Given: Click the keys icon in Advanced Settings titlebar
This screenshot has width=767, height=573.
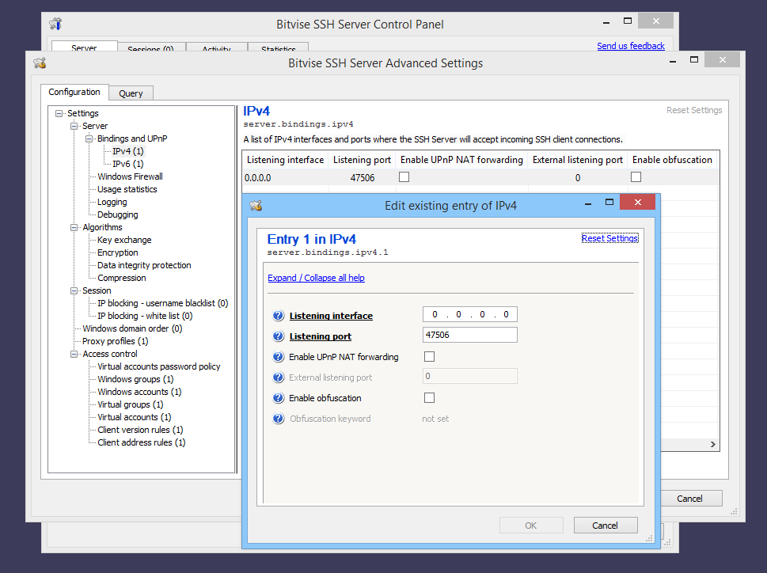Looking at the screenshot, I should (40, 63).
